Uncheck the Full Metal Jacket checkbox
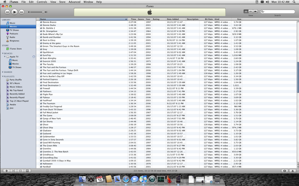299x186 pixels. point(41,112)
